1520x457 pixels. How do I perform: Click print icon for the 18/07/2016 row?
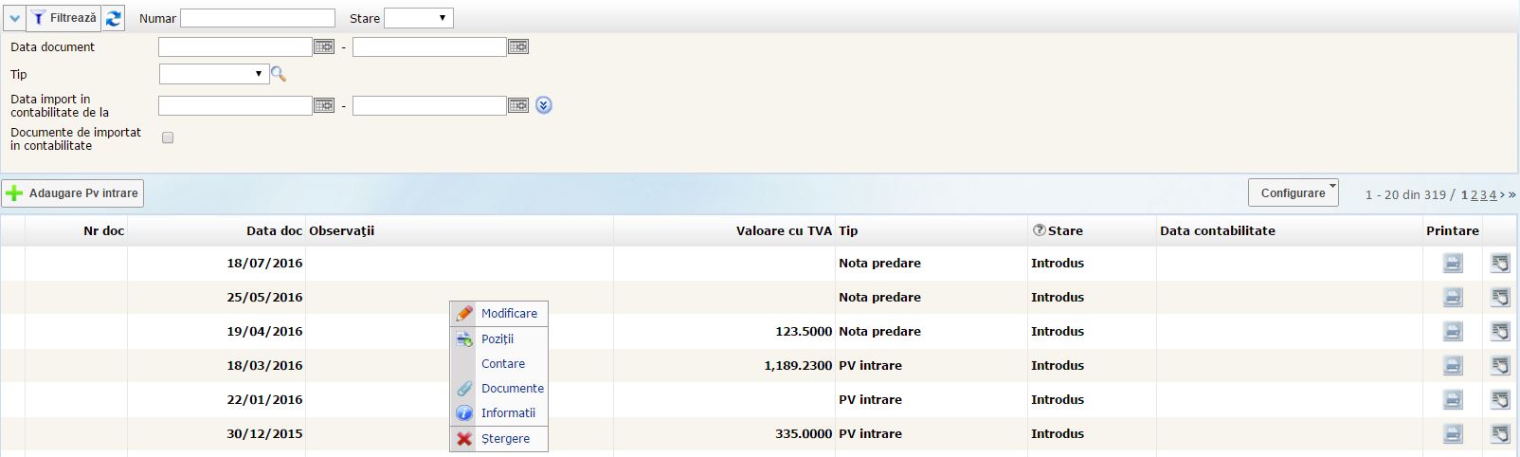1452,264
